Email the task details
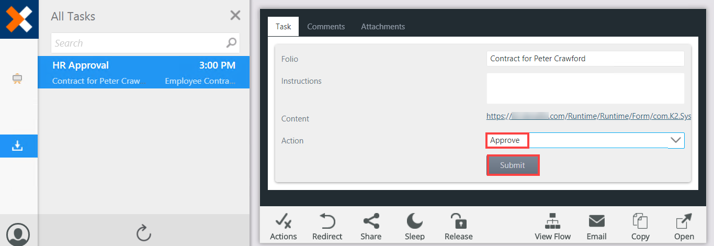Viewport: 714px width, 246px height. (x=596, y=227)
